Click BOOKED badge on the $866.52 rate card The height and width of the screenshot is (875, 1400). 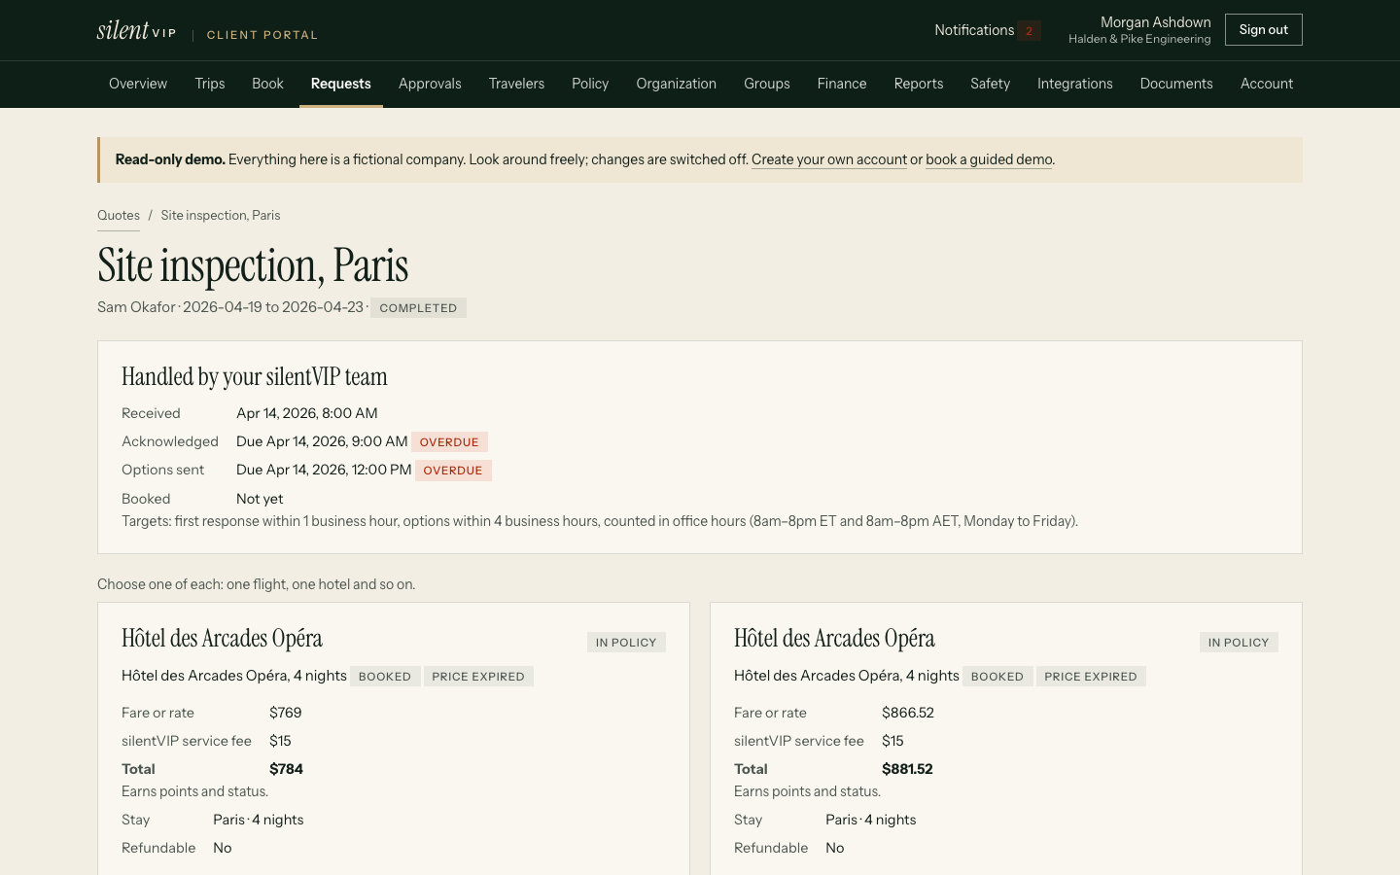pyautogui.click(x=997, y=676)
